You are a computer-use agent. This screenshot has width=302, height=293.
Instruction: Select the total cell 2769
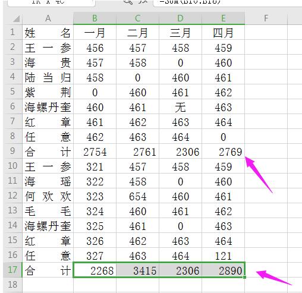[223, 151]
